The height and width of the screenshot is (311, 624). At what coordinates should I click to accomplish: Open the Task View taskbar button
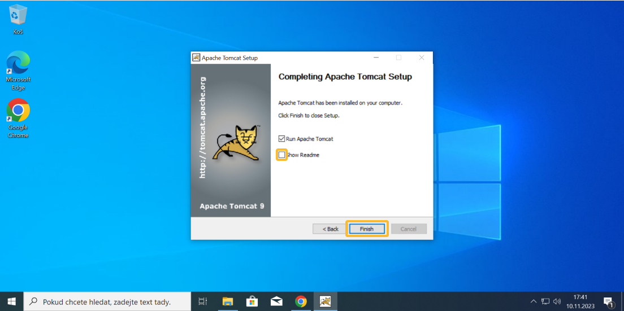pos(203,301)
